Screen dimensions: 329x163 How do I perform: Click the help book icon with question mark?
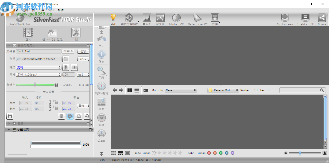(61, 116)
